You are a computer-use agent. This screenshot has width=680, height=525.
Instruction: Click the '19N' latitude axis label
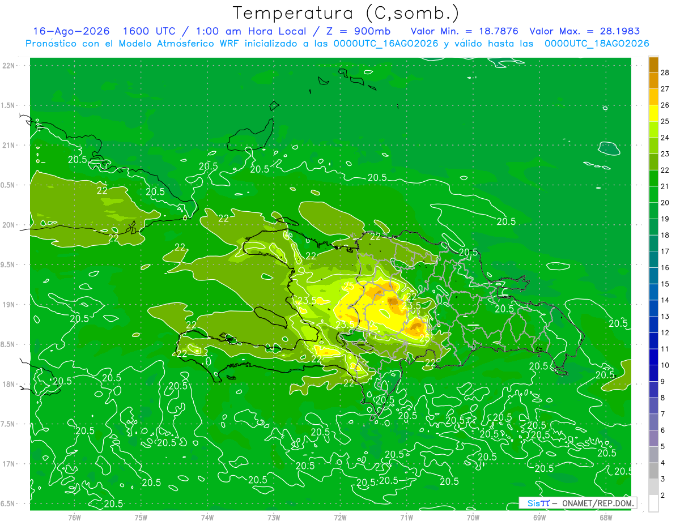click(x=8, y=304)
